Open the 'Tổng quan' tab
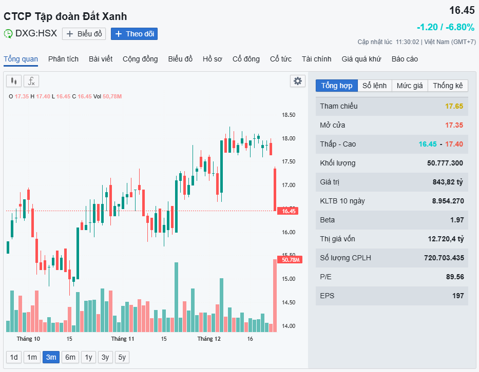The width and height of the screenshot is (479, 372). coord(21,59)
